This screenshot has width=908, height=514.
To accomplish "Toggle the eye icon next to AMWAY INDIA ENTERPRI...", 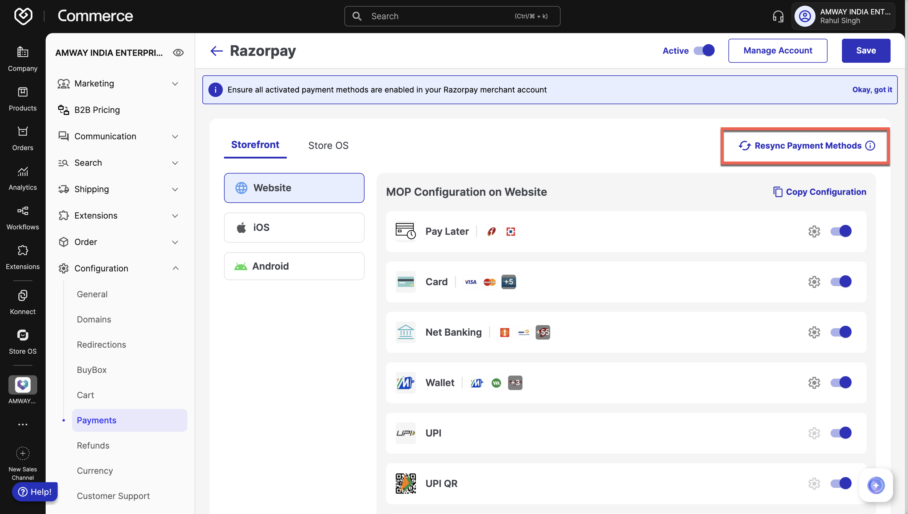I will click(x=178, y=53).
